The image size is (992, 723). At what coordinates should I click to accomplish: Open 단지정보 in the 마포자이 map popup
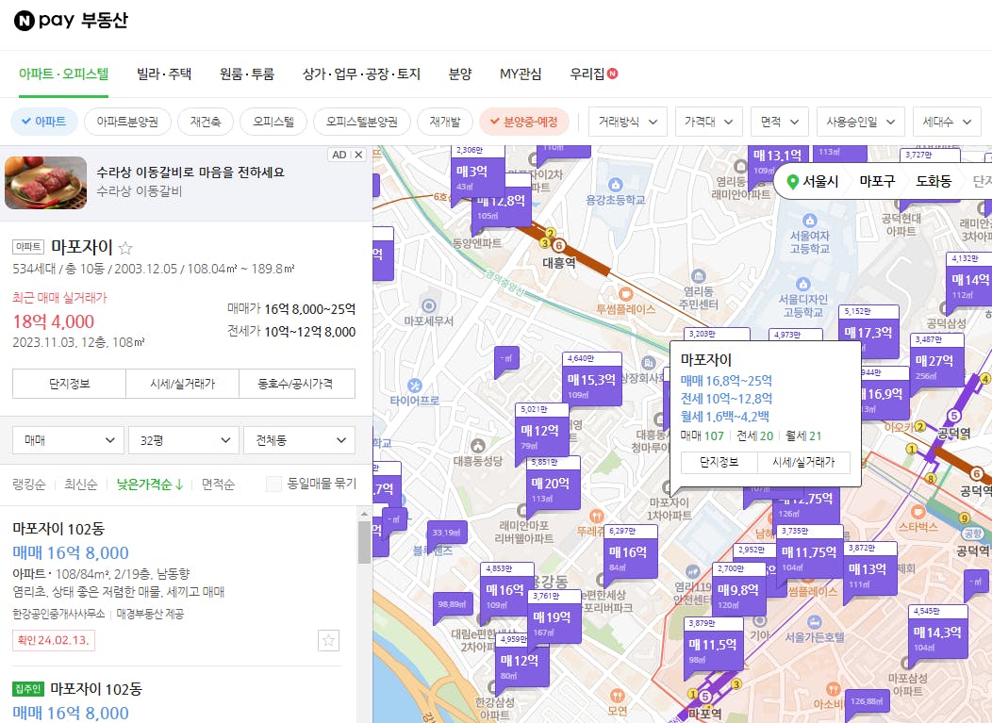719,463
